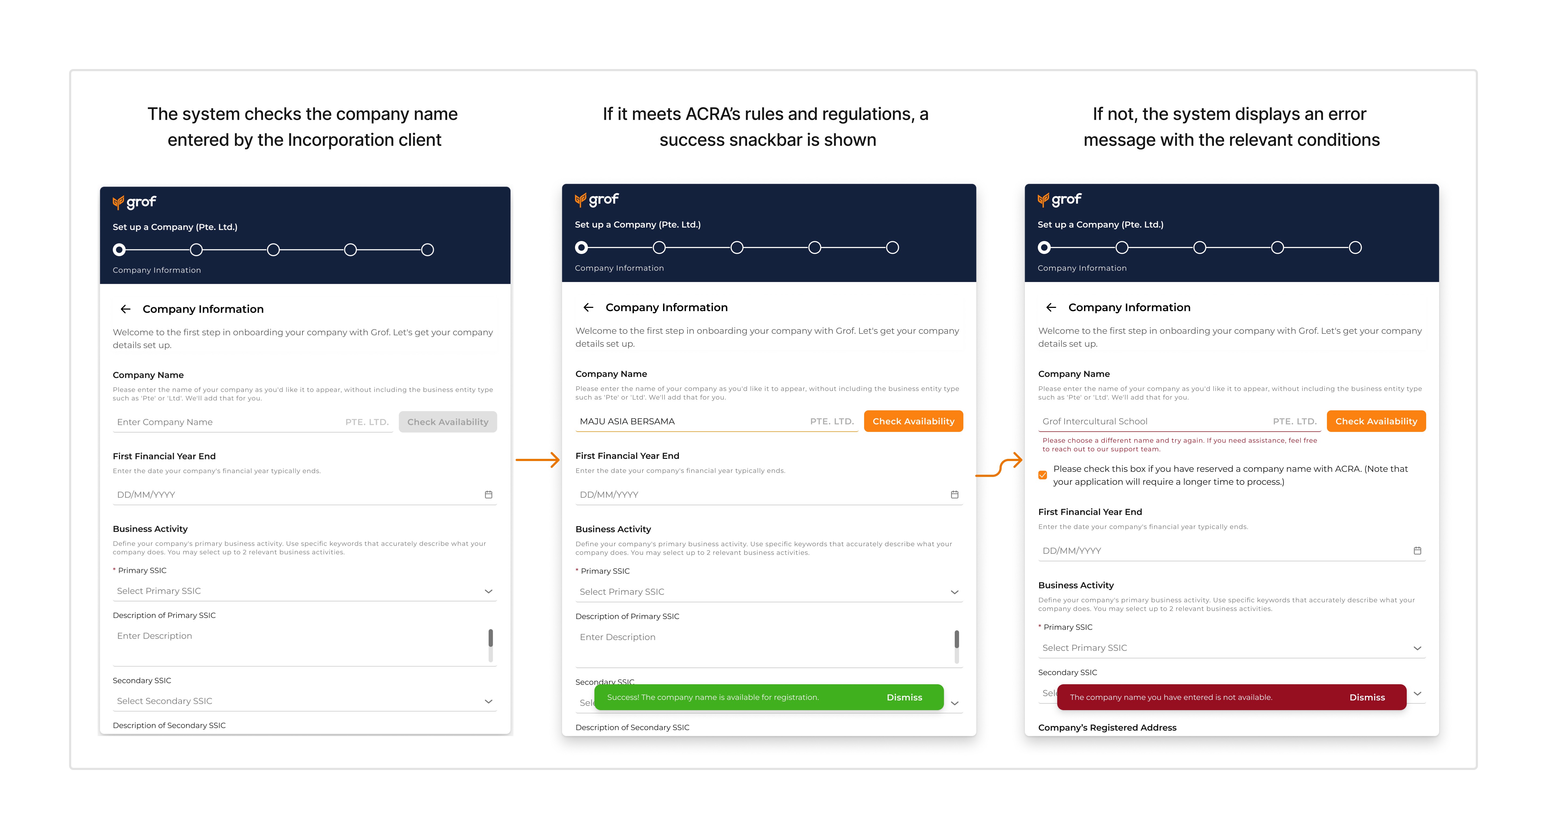Viewport: 1547px width, 839px height.
Task: Click grof logo in the error snackbar panel
Action: tap(1059, 199)
